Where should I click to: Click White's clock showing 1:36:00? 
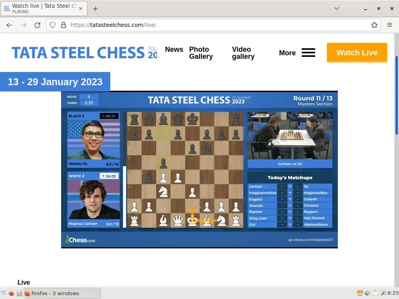[x=109, y=176]
